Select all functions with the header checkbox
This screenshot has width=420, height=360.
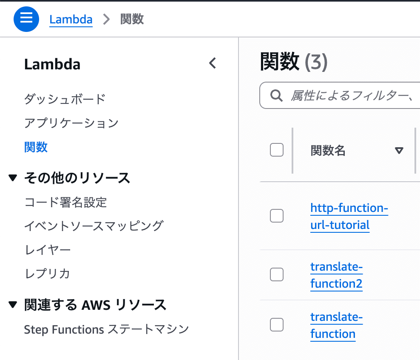pos(276,150)
